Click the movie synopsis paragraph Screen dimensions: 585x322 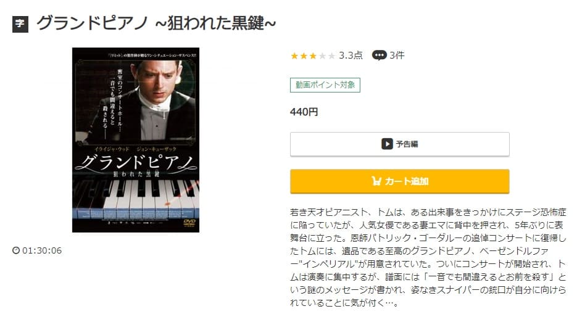(428, 257)
